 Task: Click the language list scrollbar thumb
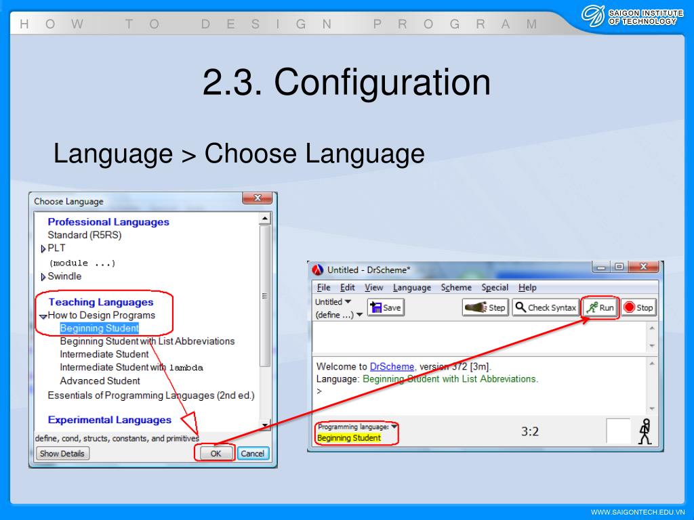tap(265, 296)
